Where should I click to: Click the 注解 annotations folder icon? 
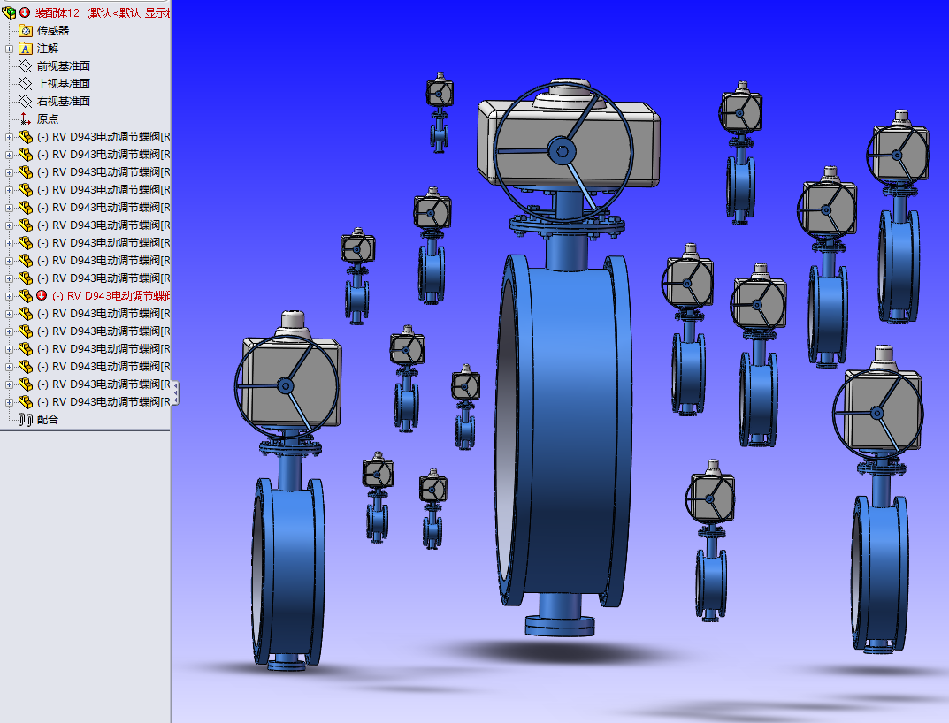pos(26,49)
